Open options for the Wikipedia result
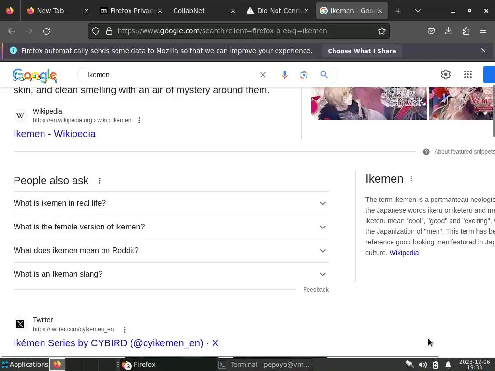This screenshot has height=371, width=495. 139,120
